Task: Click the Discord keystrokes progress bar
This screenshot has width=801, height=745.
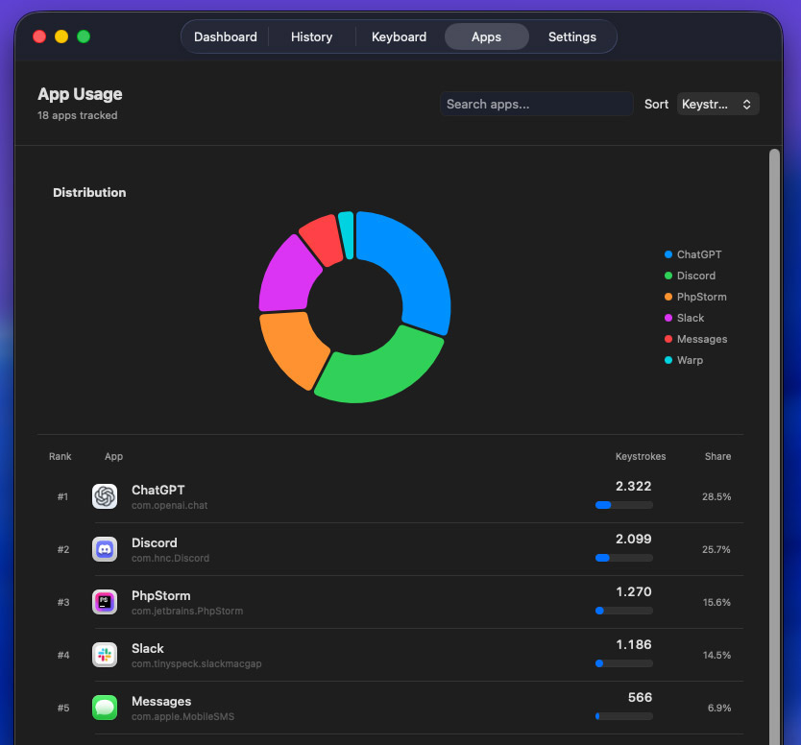Action: [623, 558]
